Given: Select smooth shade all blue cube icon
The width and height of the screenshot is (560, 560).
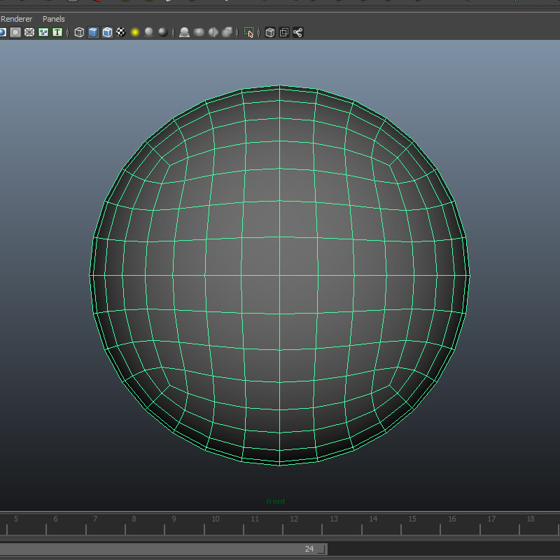Looking at the screenshot, I should [93, 32].
